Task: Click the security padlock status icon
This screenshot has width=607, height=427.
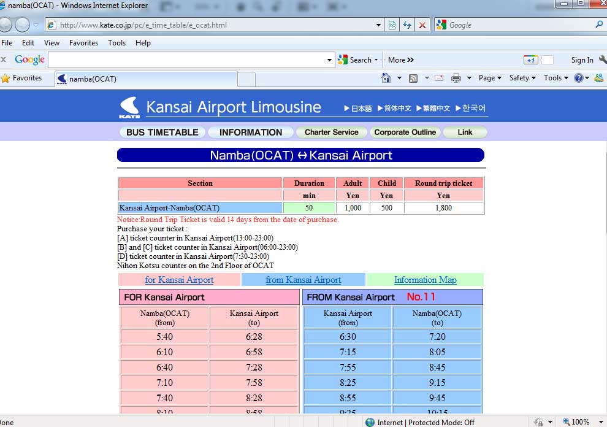Action: coord(538,422)
